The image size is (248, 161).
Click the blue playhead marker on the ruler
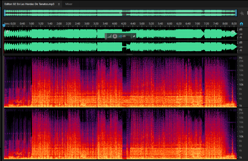tap(4, 25)
